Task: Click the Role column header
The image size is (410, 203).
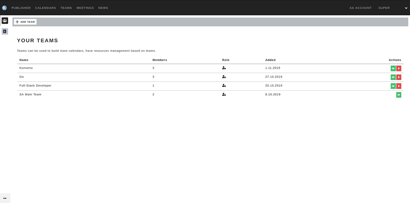Action: pyautogui.click(x=226, y=60)
